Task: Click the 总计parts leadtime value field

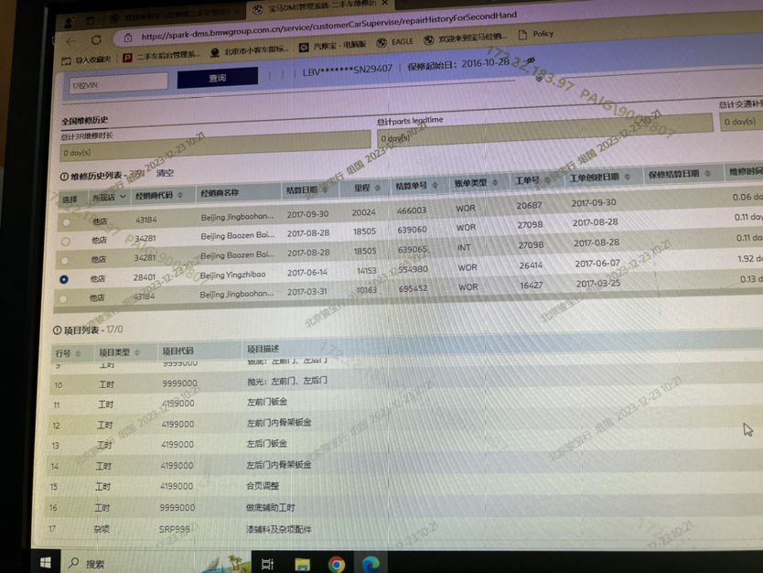Action: coord(545,129)
